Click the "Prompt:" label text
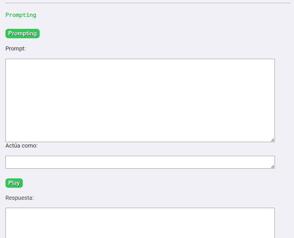Screen dimensions: 294x238 pos(15,48)
